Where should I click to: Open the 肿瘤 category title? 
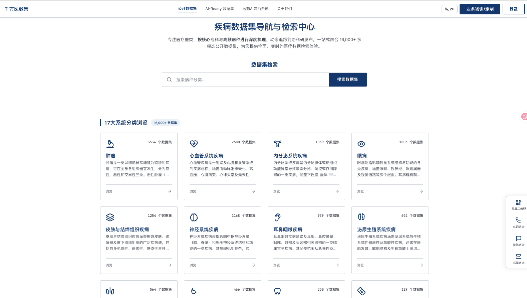pyautogui.click(x=110, y=156)
